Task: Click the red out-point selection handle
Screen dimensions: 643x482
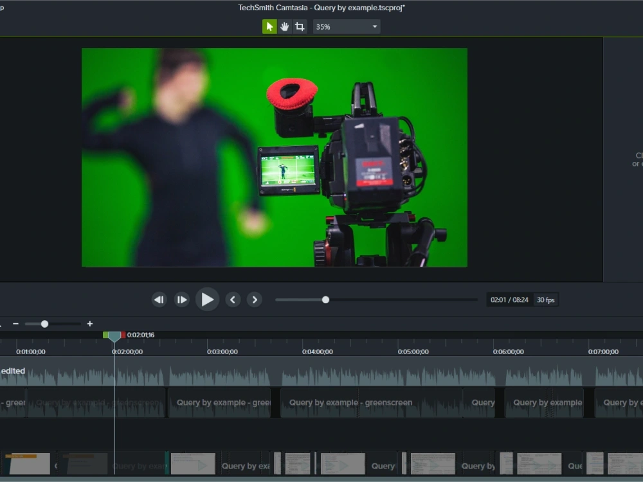Action: pos(123,335)
